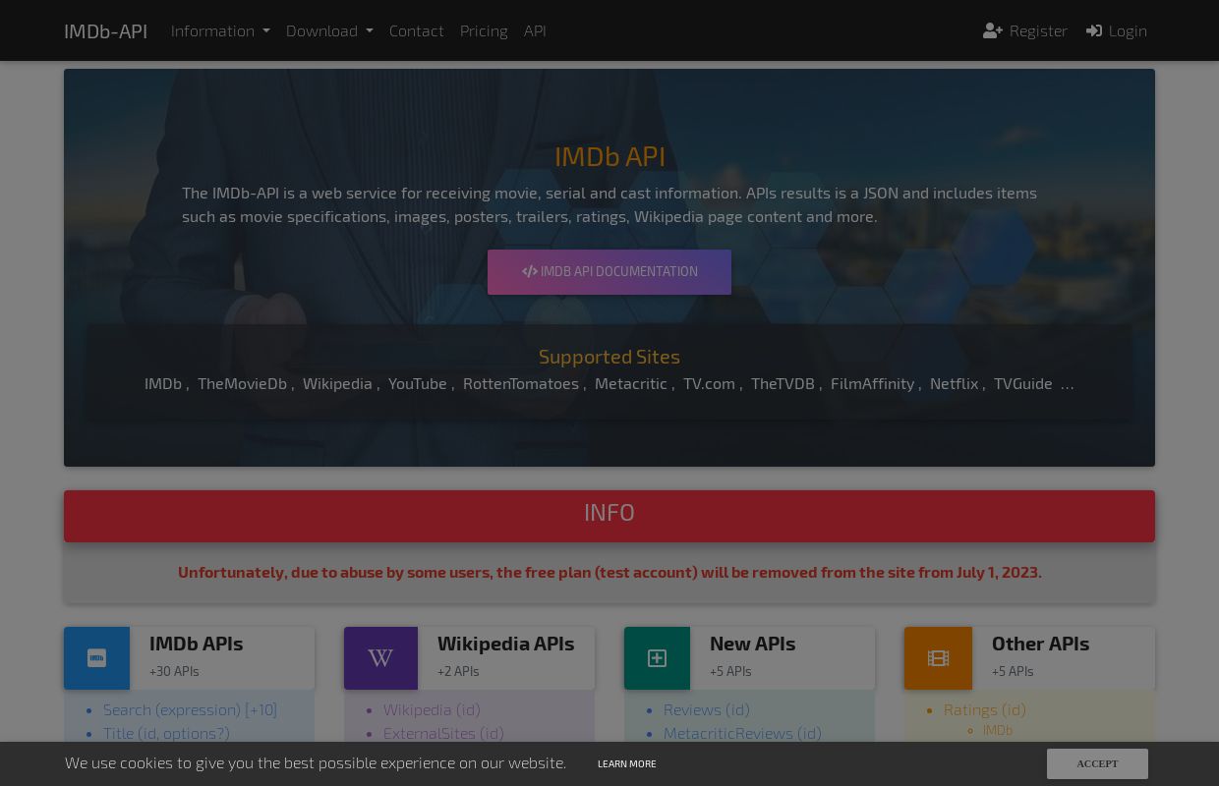Open Reviews (id) API link
The image size is (1219, 786).
click(706, 709)
